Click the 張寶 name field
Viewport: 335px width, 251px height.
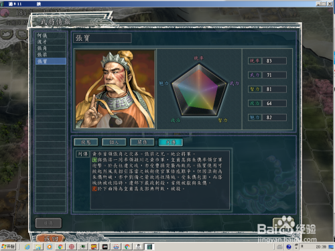point(103,38)
